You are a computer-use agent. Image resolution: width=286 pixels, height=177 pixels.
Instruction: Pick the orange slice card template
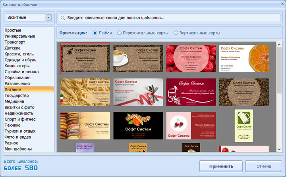(x=244, y=58)
